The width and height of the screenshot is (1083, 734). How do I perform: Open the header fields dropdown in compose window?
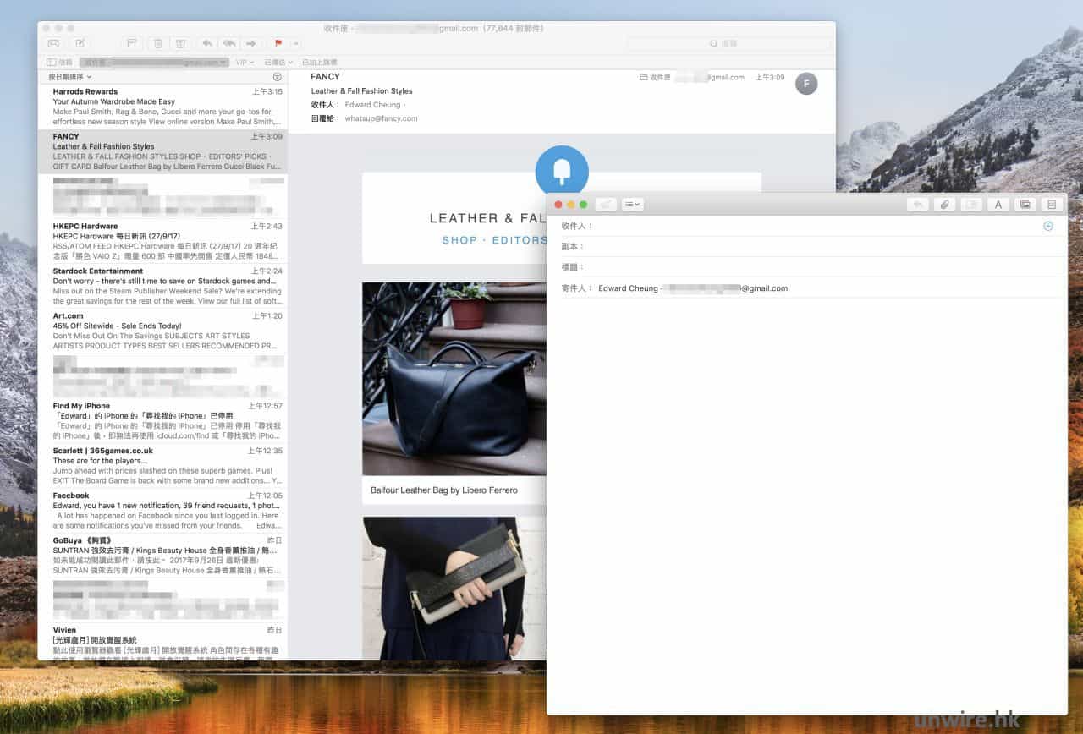click(632, 205)
